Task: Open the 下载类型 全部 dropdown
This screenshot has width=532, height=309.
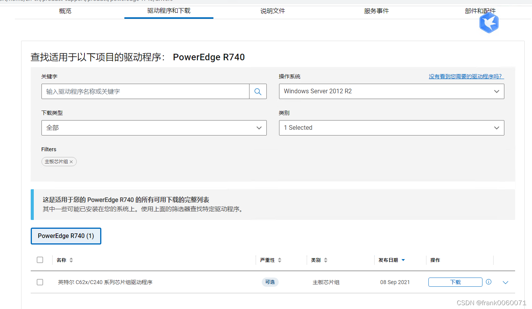Action: [154, 128]
